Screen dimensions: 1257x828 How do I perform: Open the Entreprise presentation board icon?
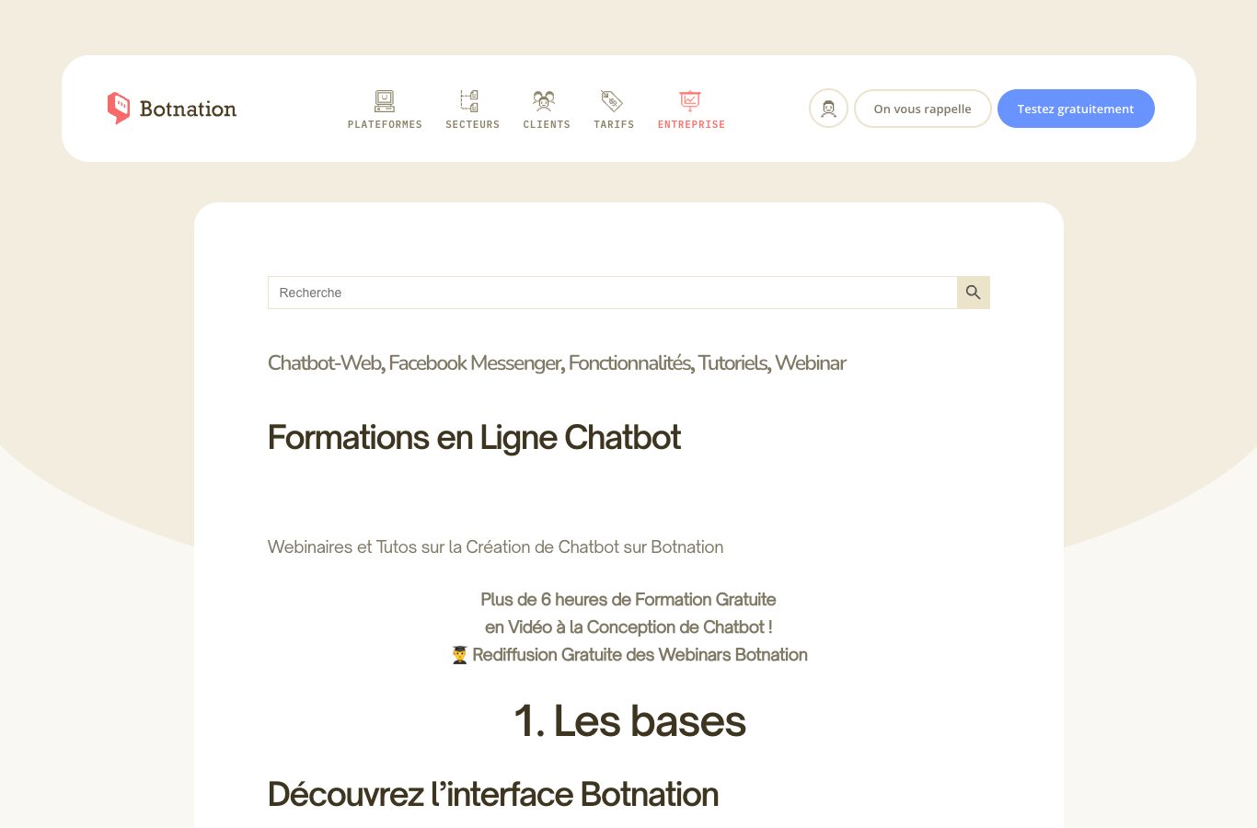(x=690, y=100)
